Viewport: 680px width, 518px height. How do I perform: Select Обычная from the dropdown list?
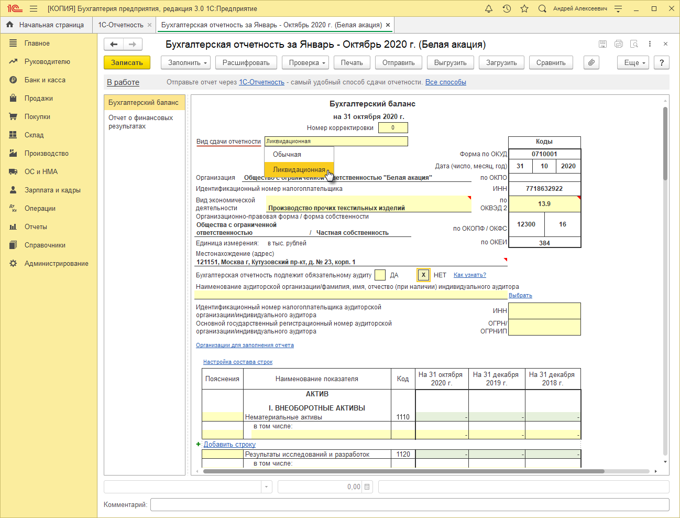[x=287, y=155]
